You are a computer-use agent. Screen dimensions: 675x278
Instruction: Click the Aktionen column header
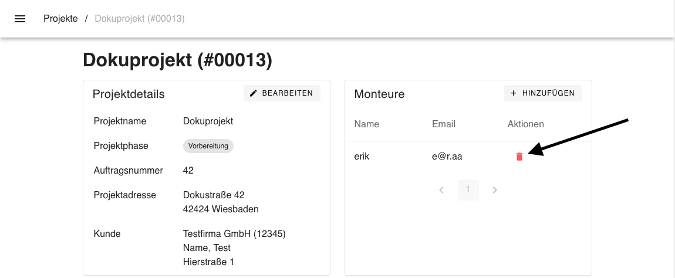tap(525, 124)
